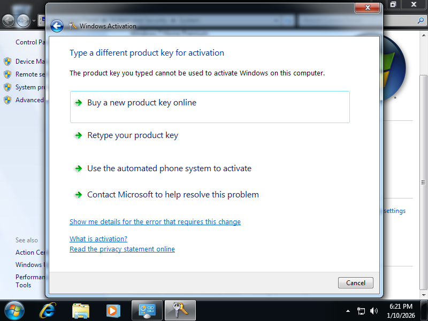
Task: Click the forward button in the System window
Action: click(24, 20)
